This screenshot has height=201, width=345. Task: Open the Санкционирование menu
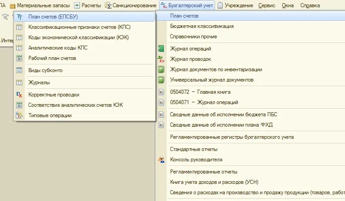click(131, 5)
